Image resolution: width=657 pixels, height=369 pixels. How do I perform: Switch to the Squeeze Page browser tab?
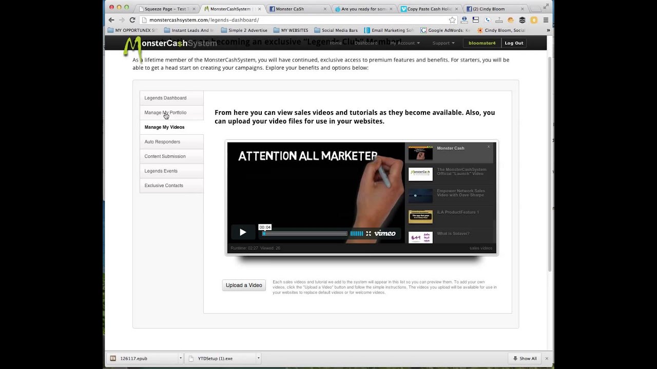click(x=166, y=9)
